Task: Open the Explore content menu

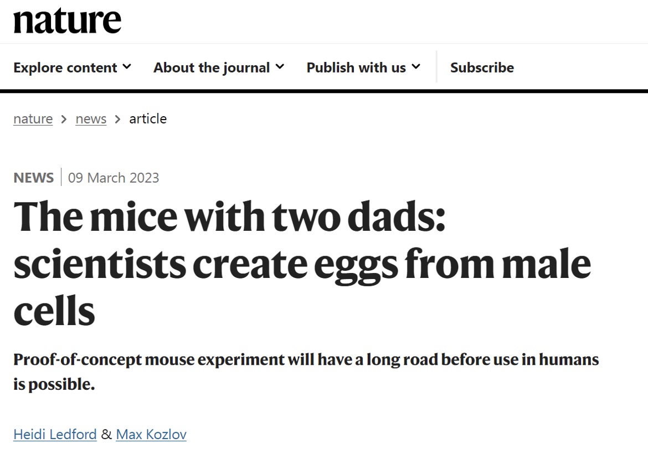Action: [73, 68]
